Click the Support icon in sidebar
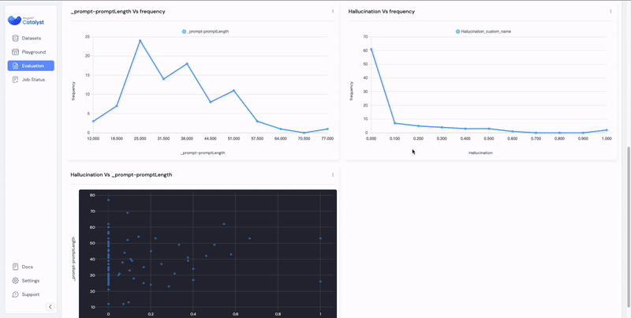This screenshot has height=318, width=631. tap(16, 294)
